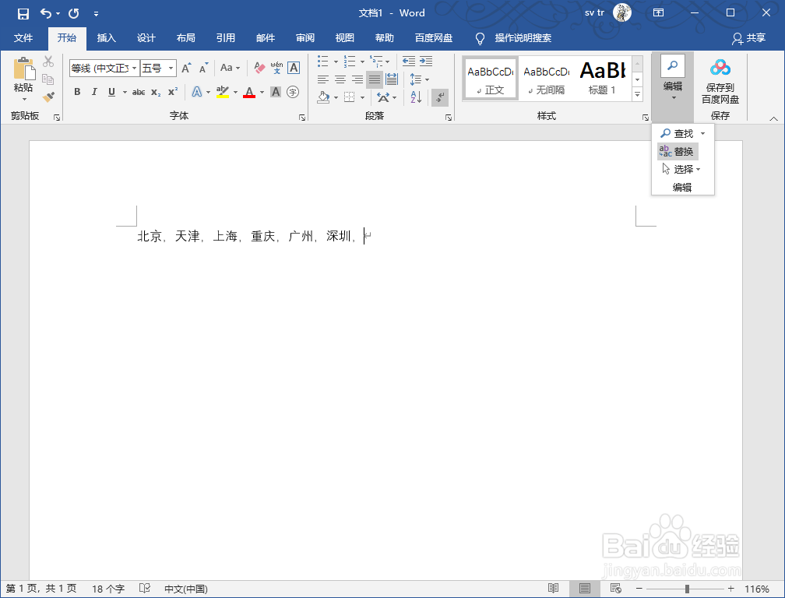Apply strikethrough to text
The width and height of the screenshot is (785, 598).
[x=139, y=92]
